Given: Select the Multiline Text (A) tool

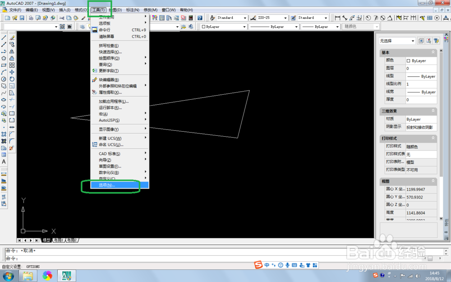Looking at the screenshot, I should 4,162.
